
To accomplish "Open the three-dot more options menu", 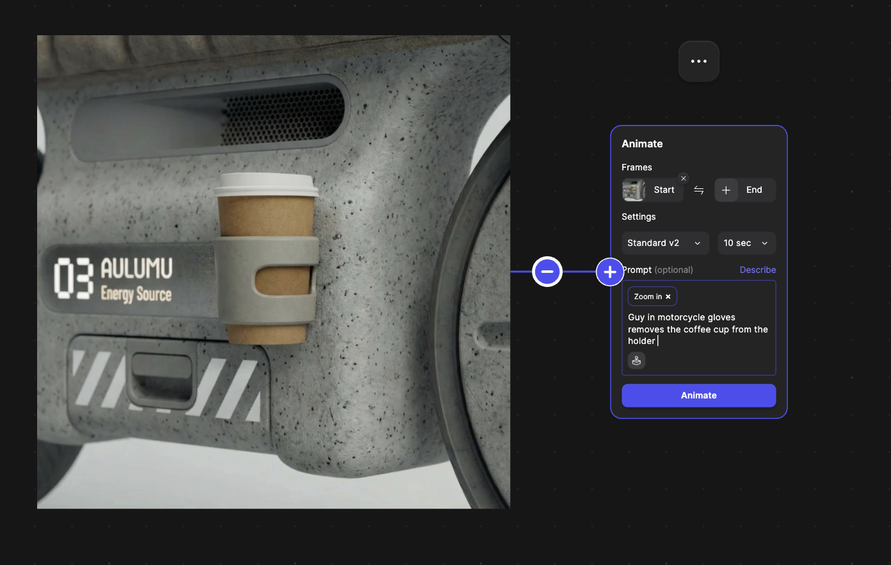I will coord(699,61).
